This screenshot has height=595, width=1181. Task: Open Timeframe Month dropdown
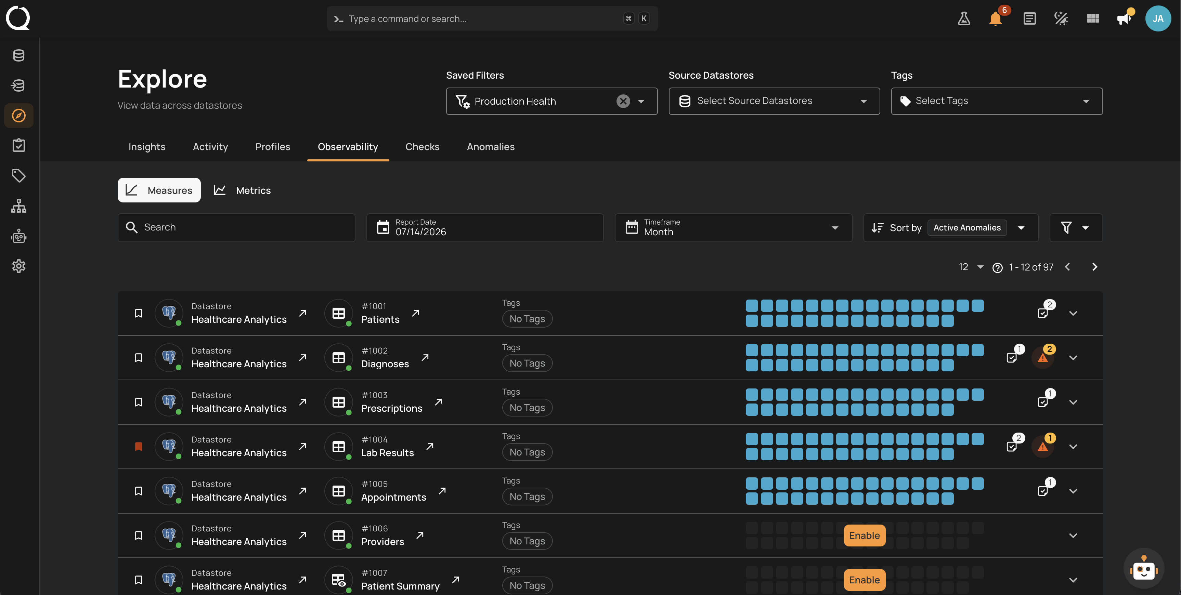(x=733, y=227)
